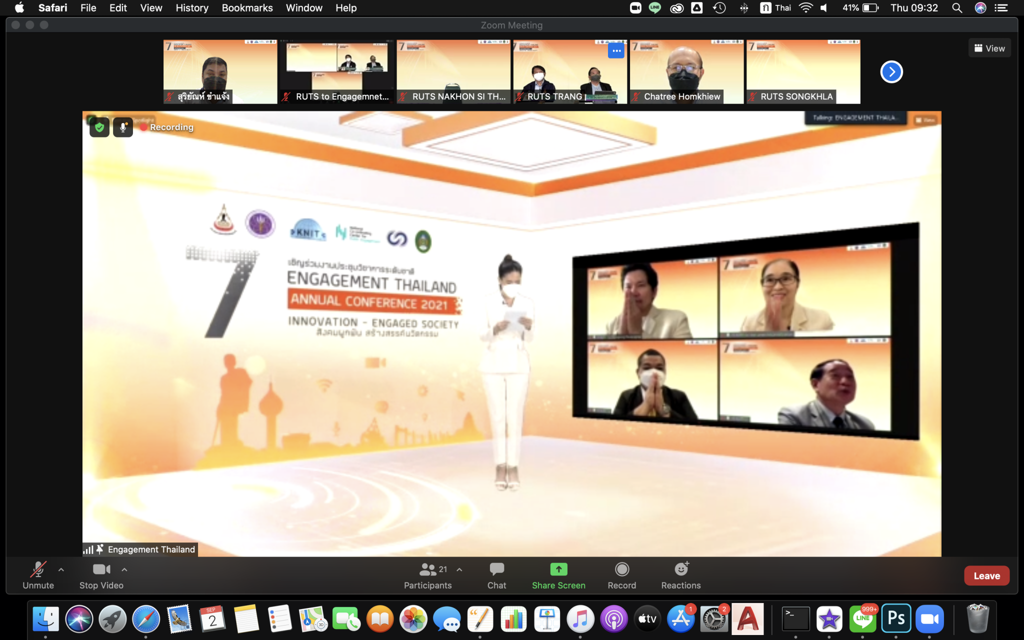
Task: Open Launchpad from the Dock
Action: pyautogui.click(x=112, y=619)
